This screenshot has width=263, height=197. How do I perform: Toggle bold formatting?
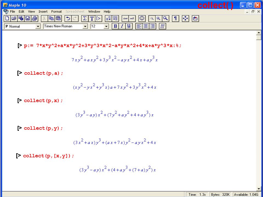tap(115, 26)
